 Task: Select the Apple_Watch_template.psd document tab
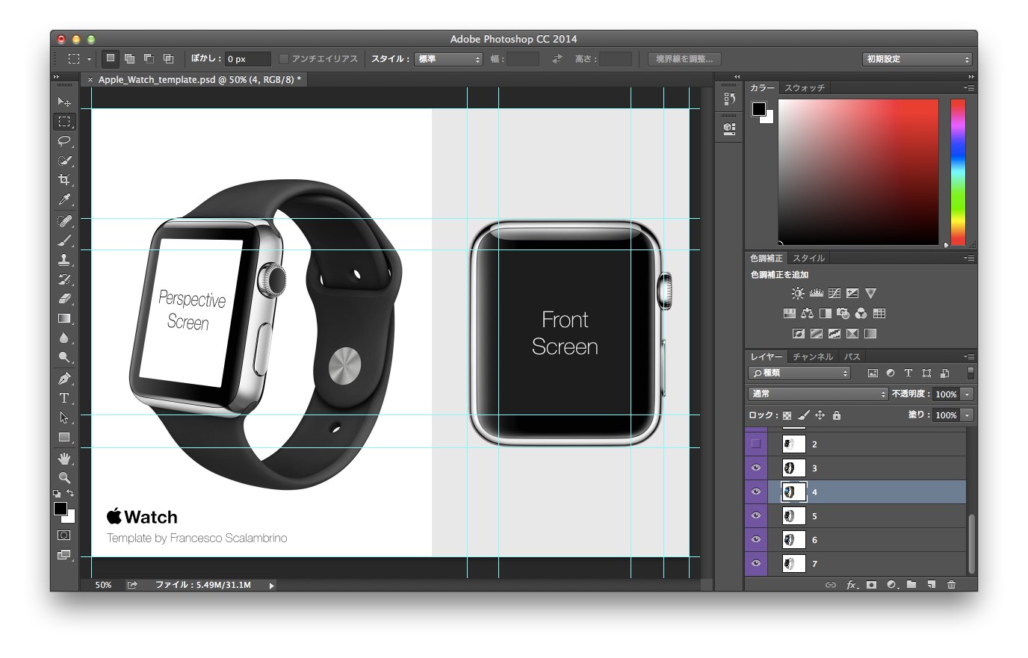tap(196, 79)
